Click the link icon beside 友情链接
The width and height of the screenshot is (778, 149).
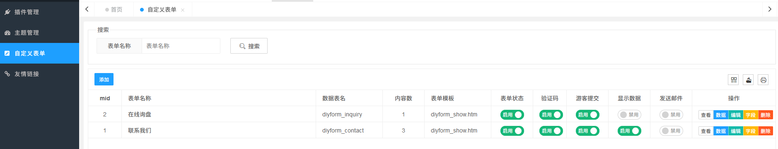7,74
